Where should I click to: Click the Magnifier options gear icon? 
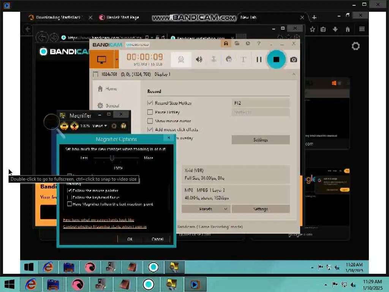pos(114,126)
